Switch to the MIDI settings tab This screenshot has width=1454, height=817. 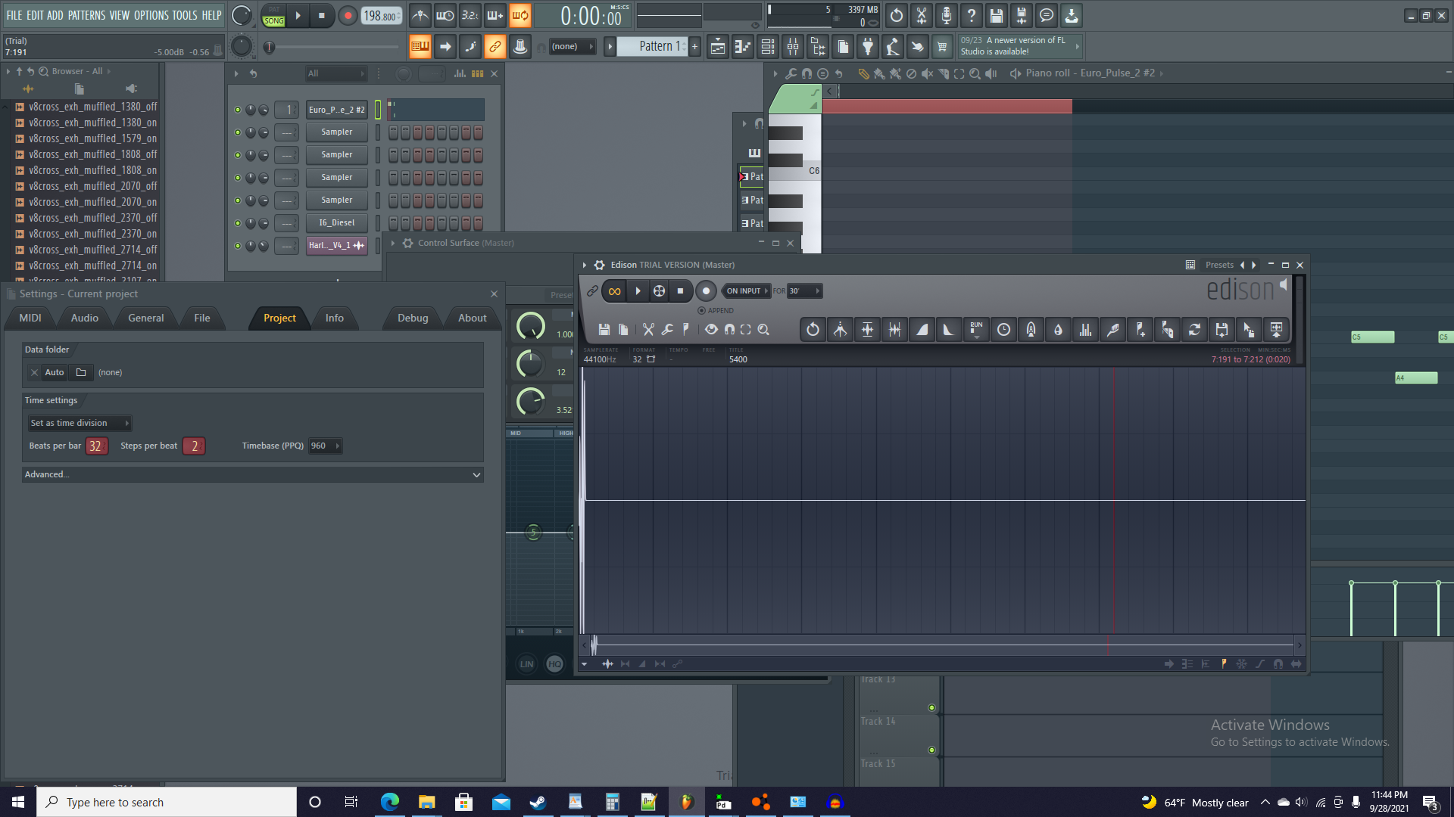pyautogui.click(x=30, y=318)
